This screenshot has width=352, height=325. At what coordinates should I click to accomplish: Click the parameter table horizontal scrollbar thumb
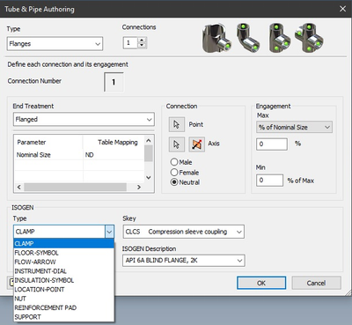coord(75,187)
